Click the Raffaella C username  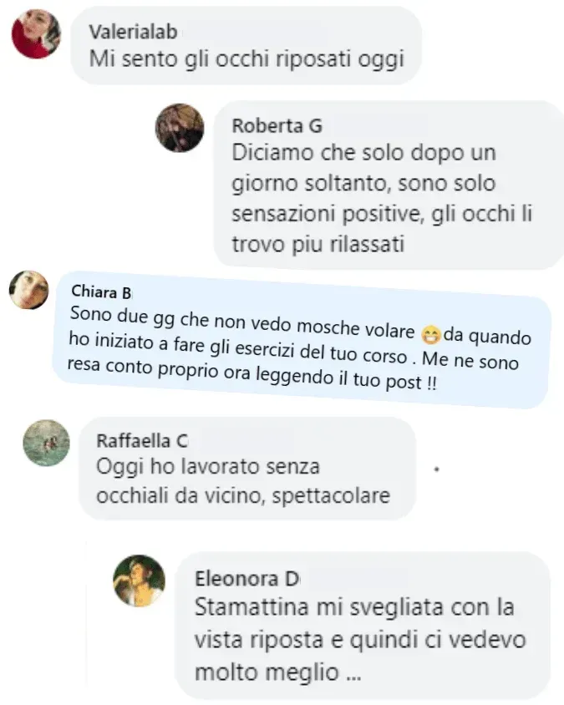click(x=142, y=441)
